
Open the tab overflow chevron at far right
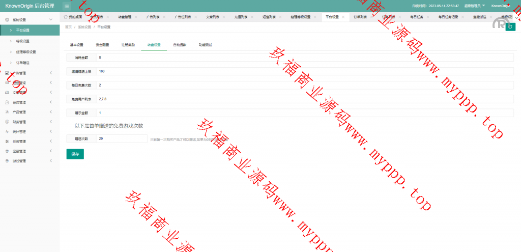[x=517, y=17]
